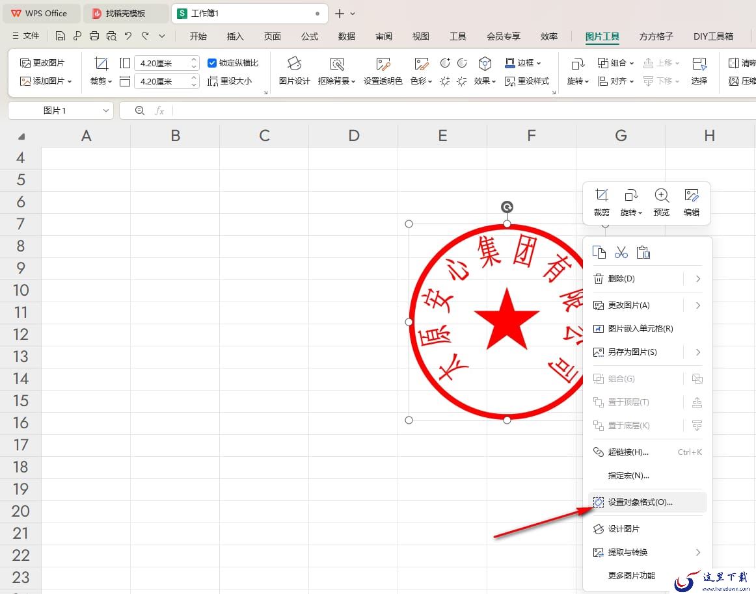Expand the 组合 group dropdown in ribbon
Image resolution: width=756 pixels, height=594 pixels.
[632, 62]
